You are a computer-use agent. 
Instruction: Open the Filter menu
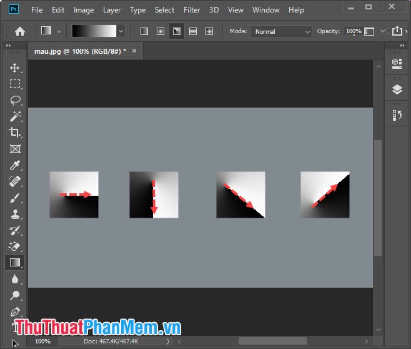point(192,10)
